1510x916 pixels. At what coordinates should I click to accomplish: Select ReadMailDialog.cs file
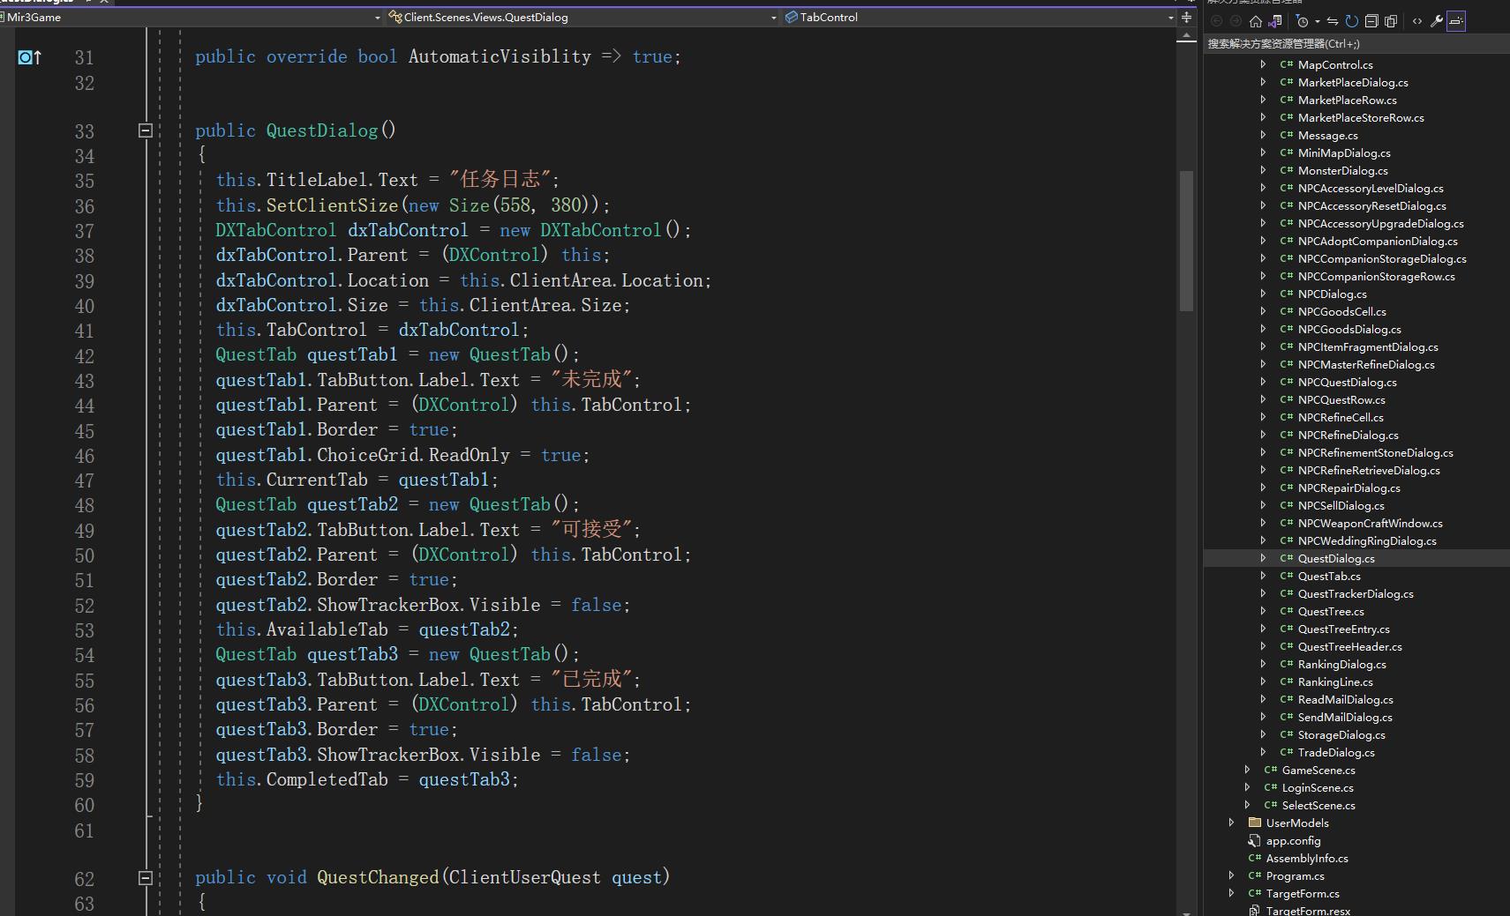[x=1346, y=699]
